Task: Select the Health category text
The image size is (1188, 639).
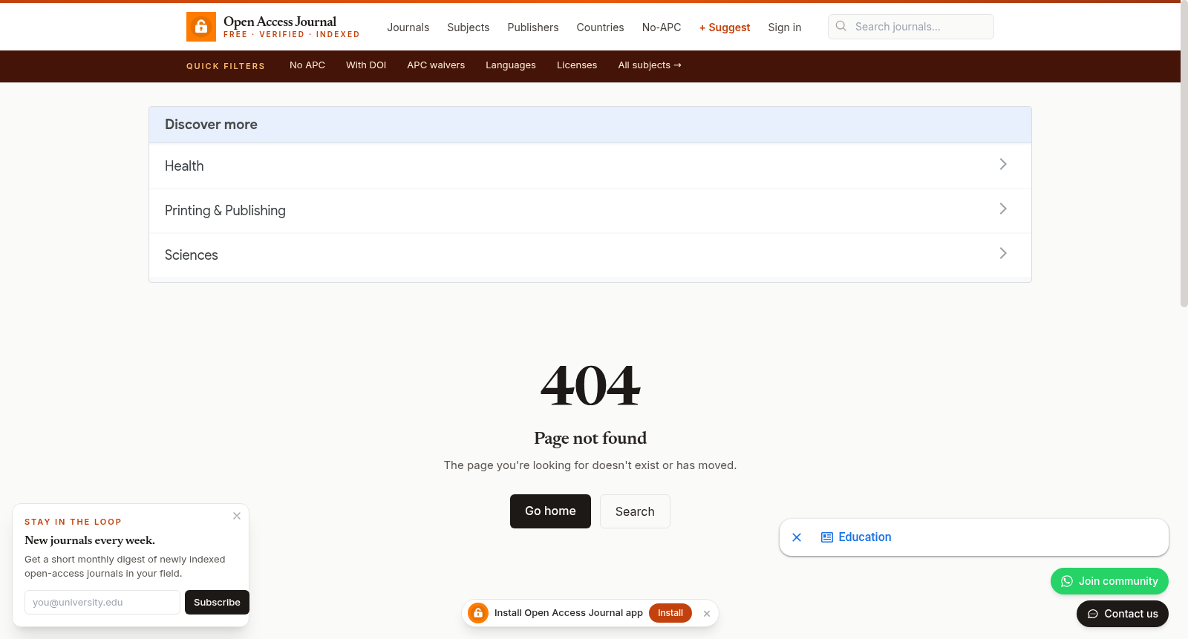Action: tap(184, 166)
